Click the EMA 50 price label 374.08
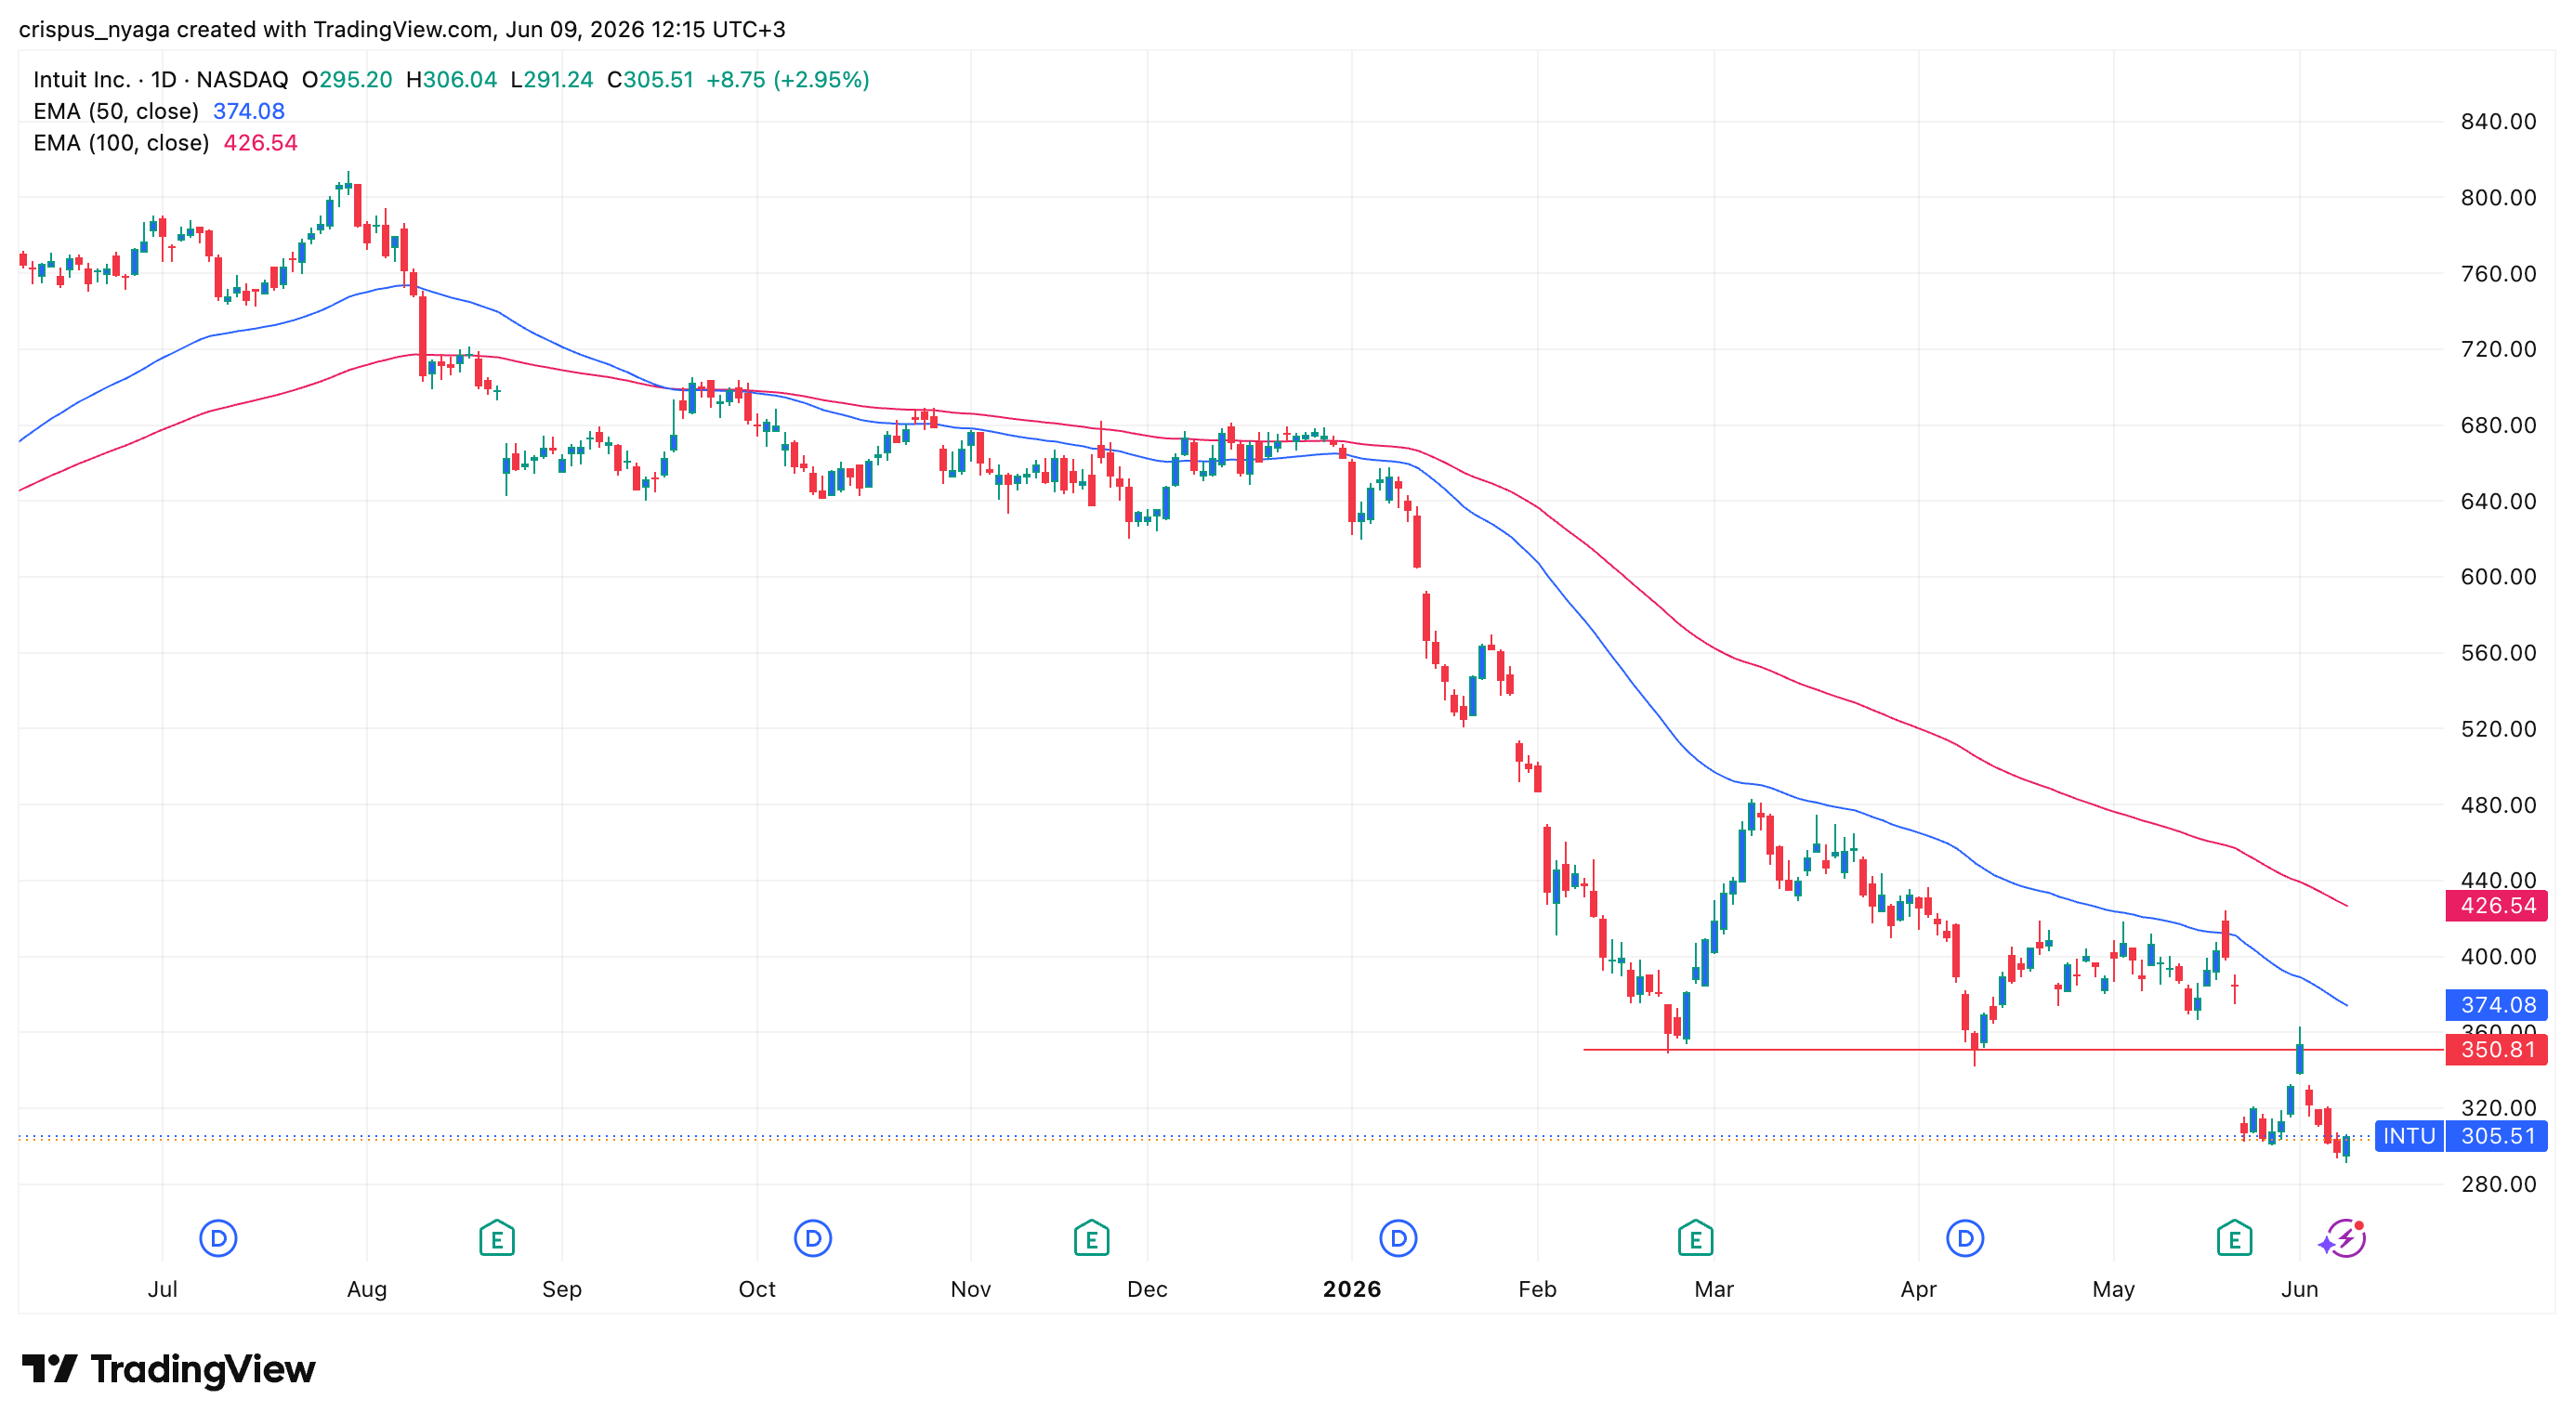This screenshot has height=1425, width=2574. [2495, 1004]
